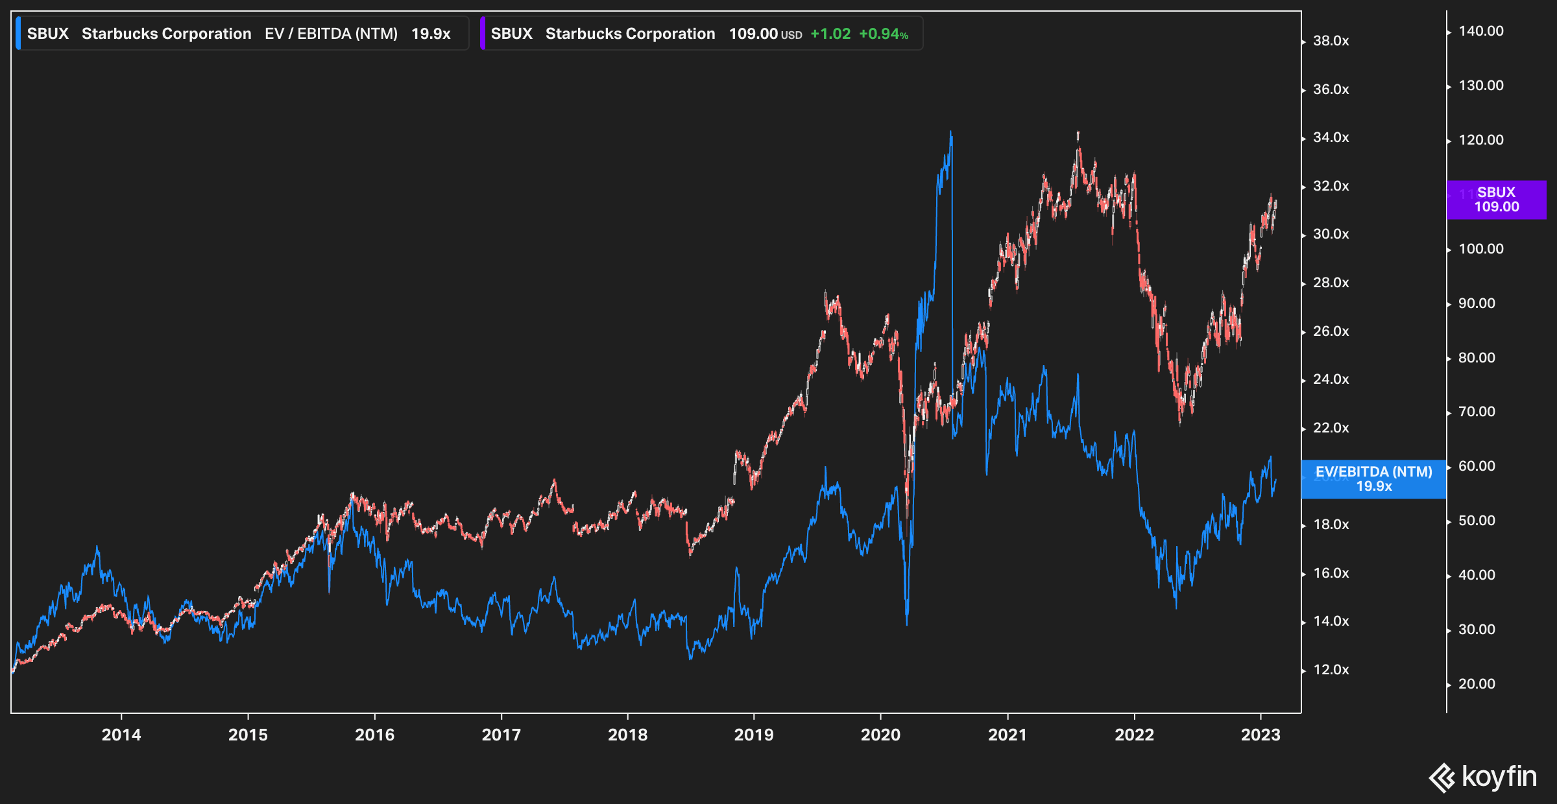Click the 24.0x value on the multiple axis
This screenshot has width=1557, height=804.
click(x=1331, y=379)
